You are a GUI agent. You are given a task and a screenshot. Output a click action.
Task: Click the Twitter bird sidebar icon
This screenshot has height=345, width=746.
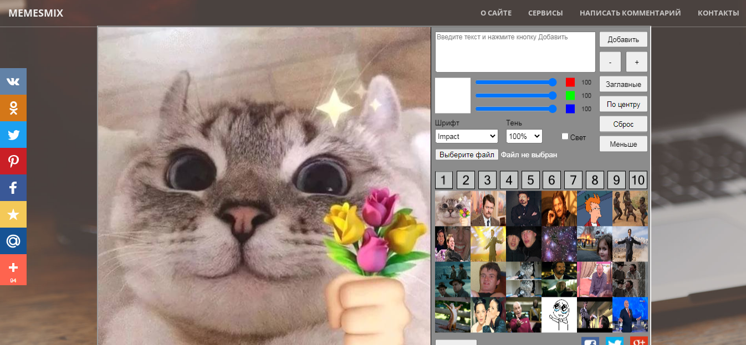point(13,135)
